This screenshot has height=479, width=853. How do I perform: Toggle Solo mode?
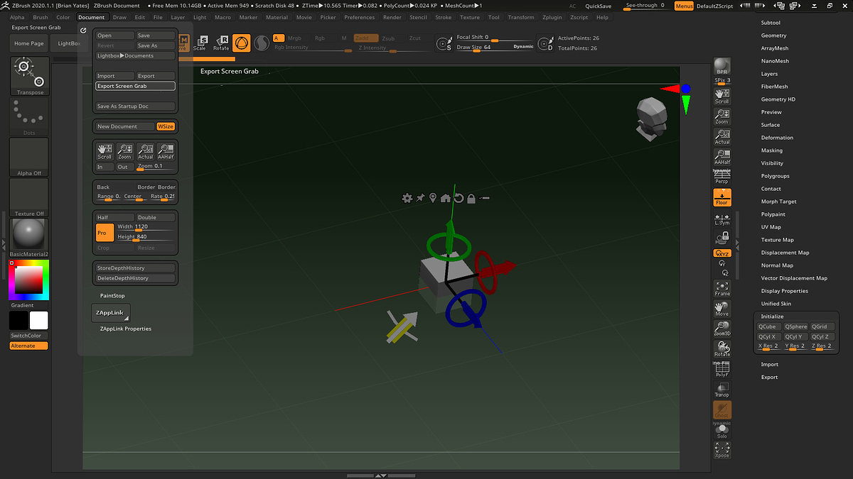coord(722,430)
